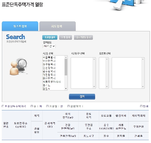Screen dimensions: 151x143
Task: Open the 지도검색 tab
Action: [57, 26]
